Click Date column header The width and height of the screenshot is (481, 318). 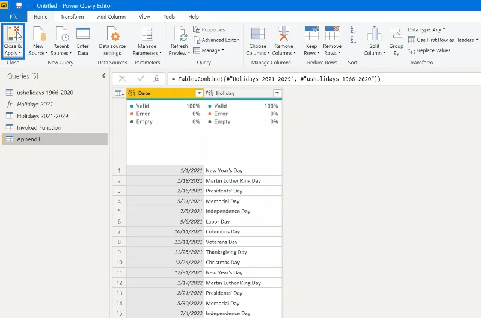[x=165, y=93]
